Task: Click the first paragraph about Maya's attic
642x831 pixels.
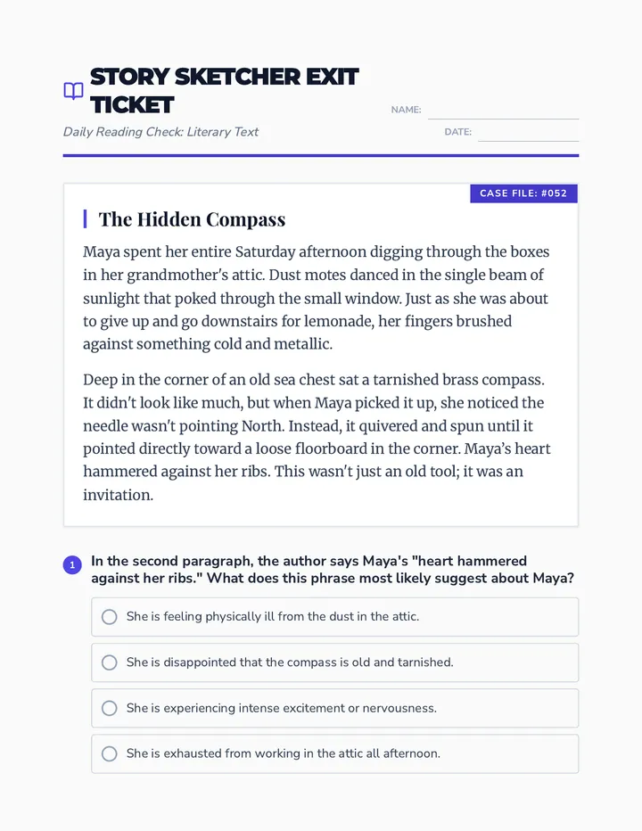Action: [x=316, y=298]
